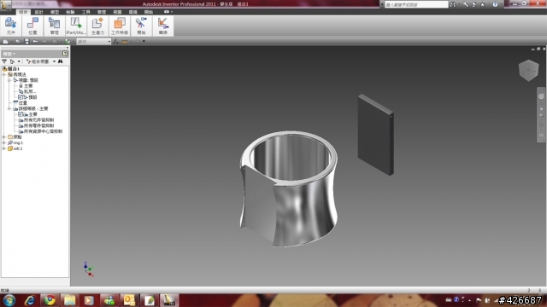Click the favorites star icon in the title bar
This screenshot has width=547, height=307.
click(482, 4)
